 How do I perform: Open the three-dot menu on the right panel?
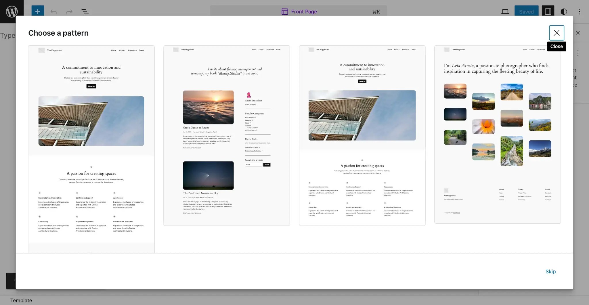coord(578,53)
